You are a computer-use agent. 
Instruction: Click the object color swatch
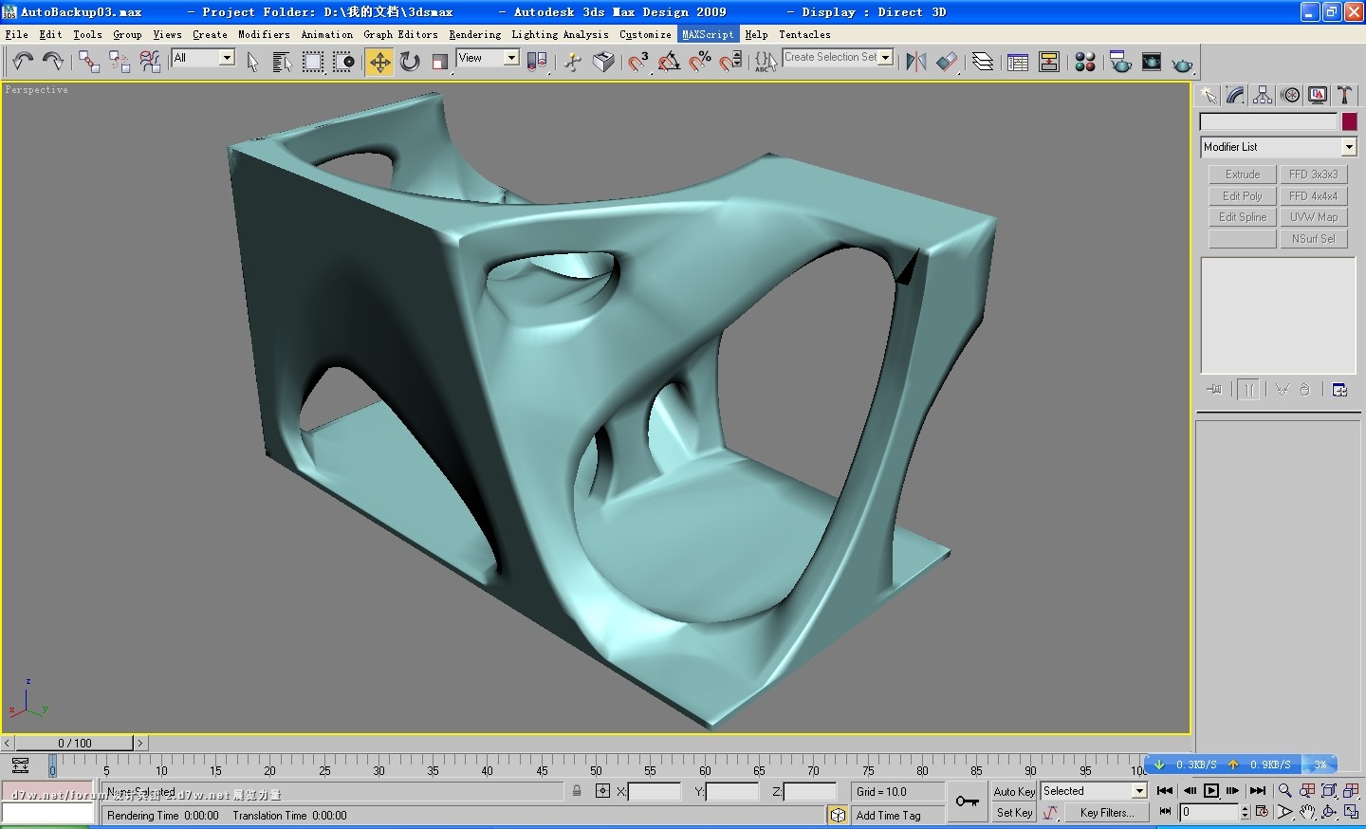pos(1349,121)
